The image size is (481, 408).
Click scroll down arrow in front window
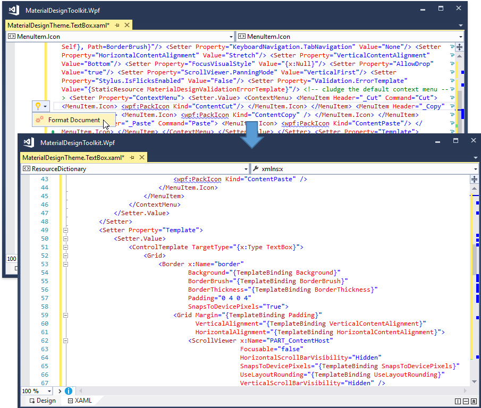click(474, 381)
